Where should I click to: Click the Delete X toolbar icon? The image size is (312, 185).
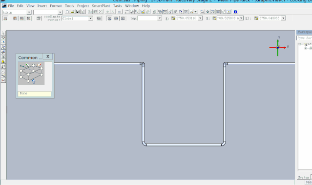tap(101, 12)
